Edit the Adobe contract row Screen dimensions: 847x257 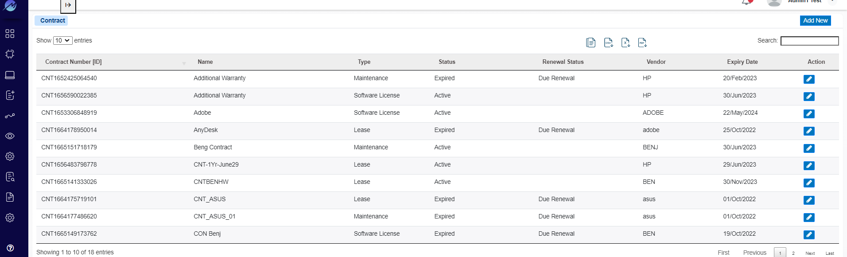809,114
